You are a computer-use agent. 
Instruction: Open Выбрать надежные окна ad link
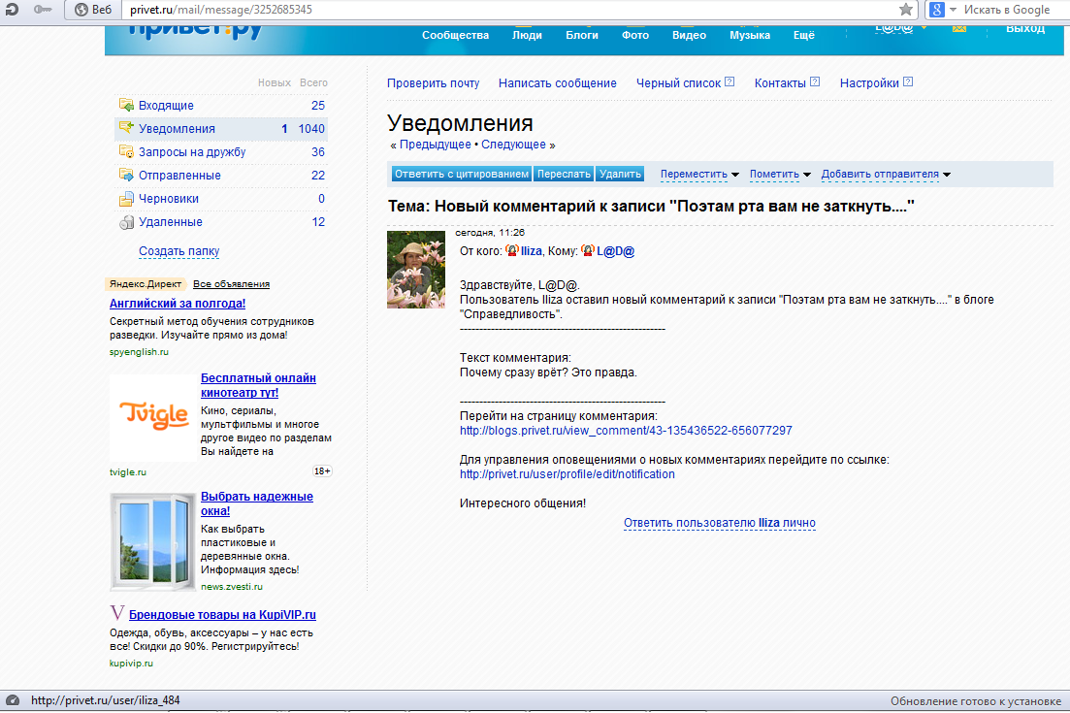point(256,503)
